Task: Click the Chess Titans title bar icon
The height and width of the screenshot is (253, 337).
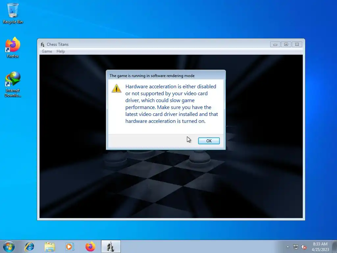Action: click(42, 44)
